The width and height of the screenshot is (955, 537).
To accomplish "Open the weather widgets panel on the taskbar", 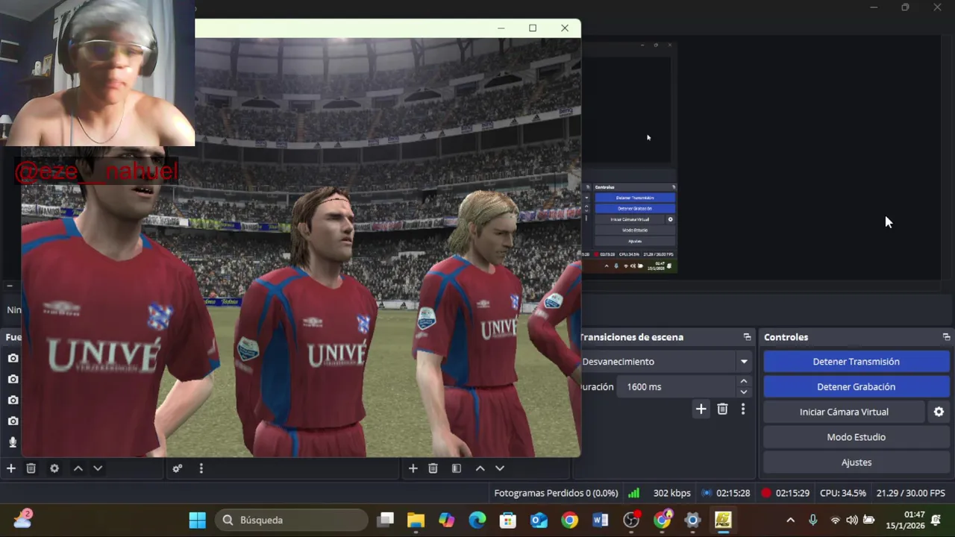I will pyautogui.click(x=23, y=519).
